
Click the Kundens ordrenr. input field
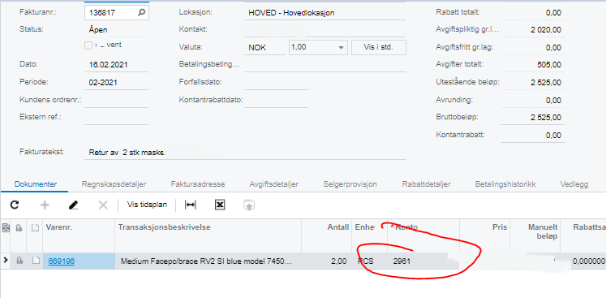pyautogui.click(x=116, y=100)
